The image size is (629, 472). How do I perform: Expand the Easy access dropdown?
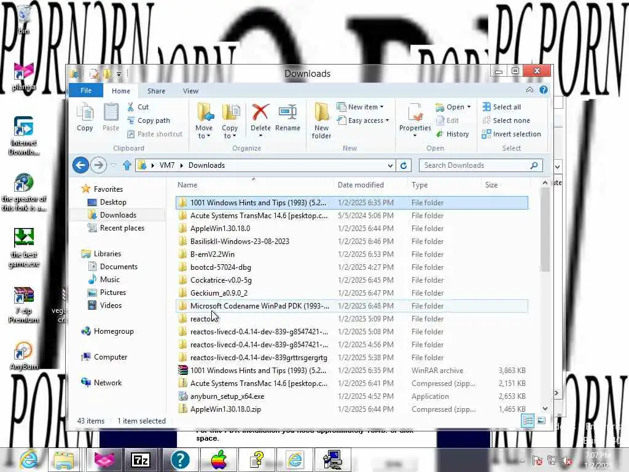point(363,120)
